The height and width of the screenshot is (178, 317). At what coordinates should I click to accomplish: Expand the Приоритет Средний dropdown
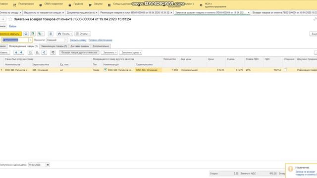click(66, 40)
